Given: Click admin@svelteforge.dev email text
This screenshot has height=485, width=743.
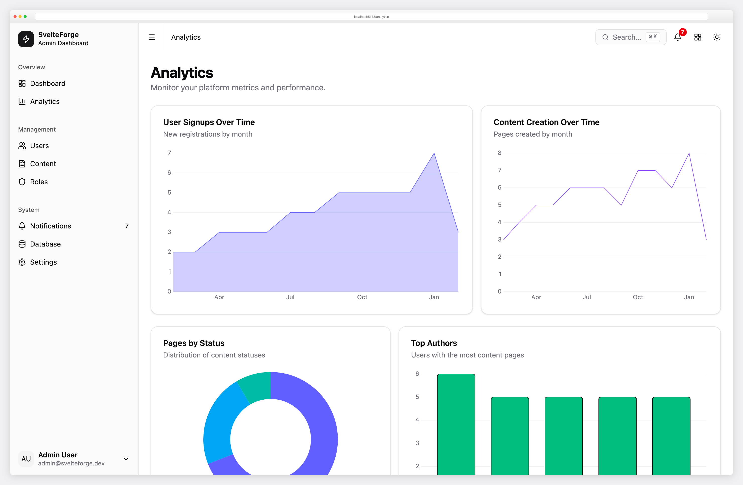Looking at the screenshot, I should click(x=71, y=463).
